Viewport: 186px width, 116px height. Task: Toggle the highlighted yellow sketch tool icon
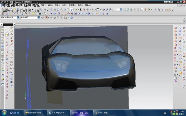click(7, 35)
